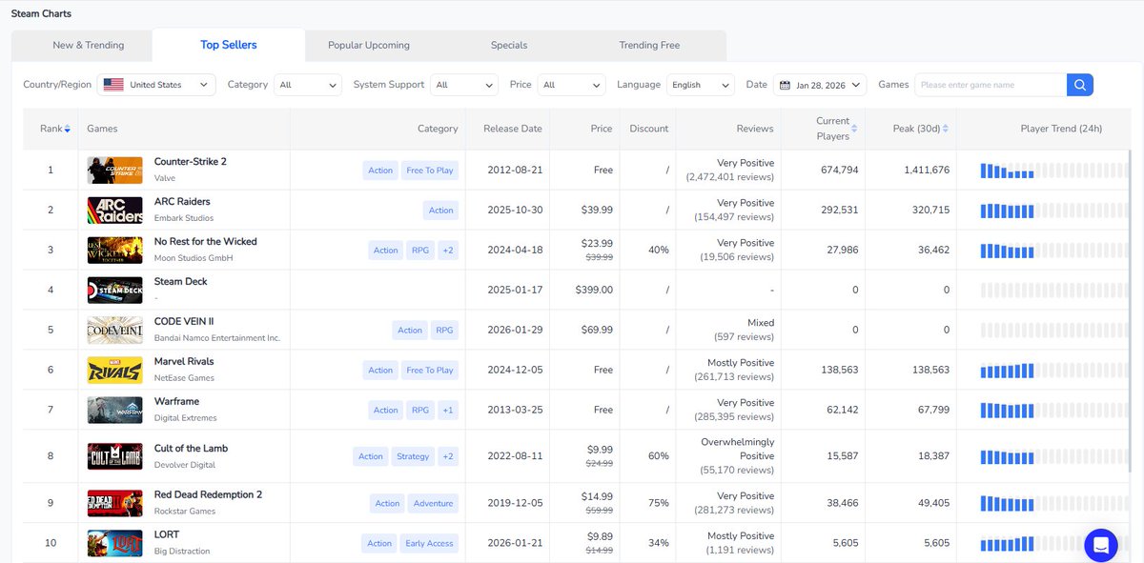The height and width of the screenshot is (563, 1144).
Task: Focus the game name search field
Action: (x=991, y=85)
